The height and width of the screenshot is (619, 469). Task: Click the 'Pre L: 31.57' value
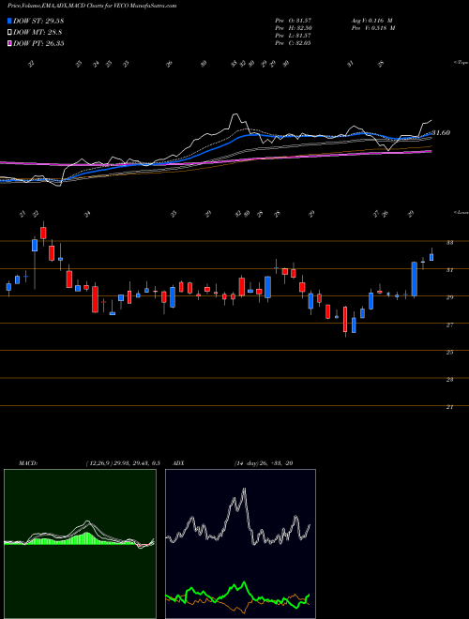pyautogui.click(x=293, y=35)
